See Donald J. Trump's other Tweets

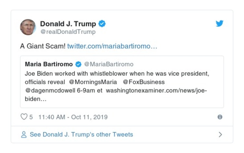[81, 134]
